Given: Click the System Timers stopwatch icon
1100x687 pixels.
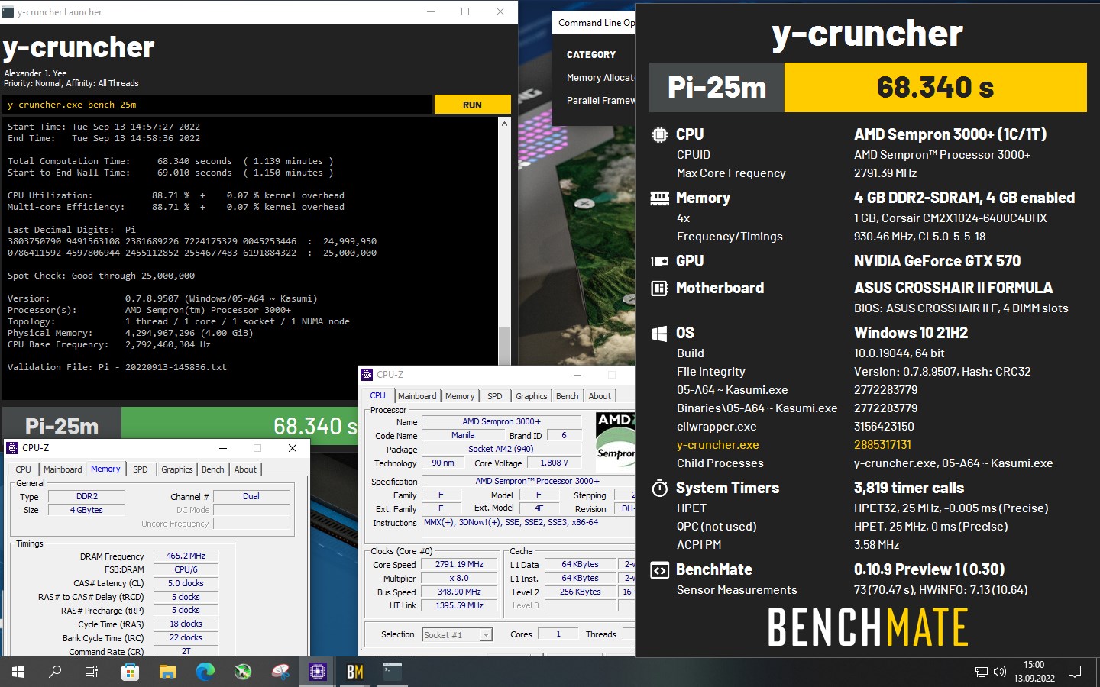Looking at the screenshot, I should [659, 488].
